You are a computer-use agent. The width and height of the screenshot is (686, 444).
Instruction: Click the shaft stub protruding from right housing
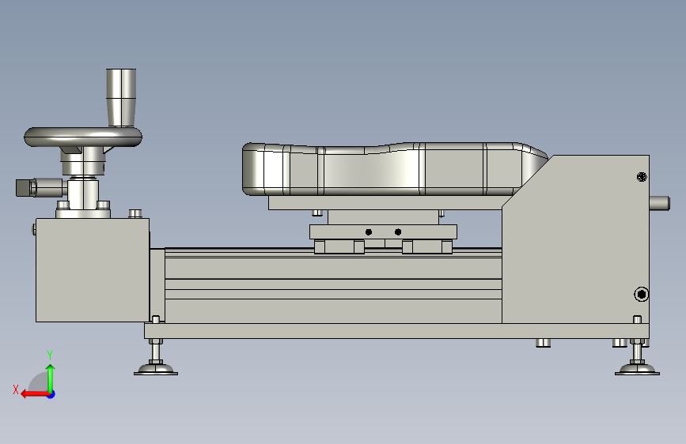tap(659, 203)
